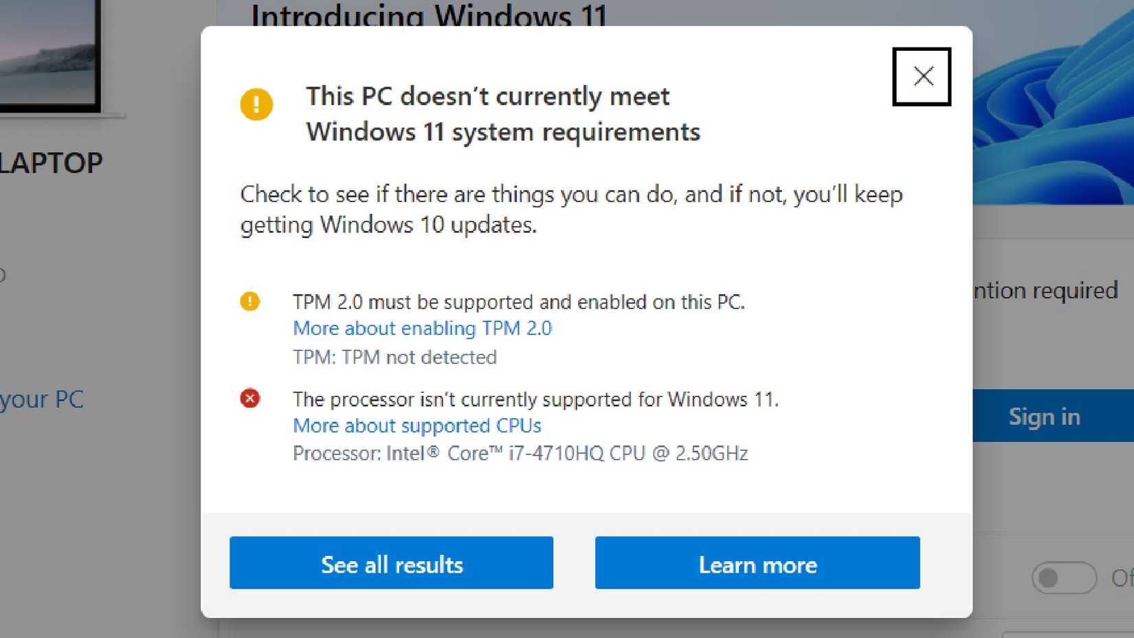Viewport: 1134px width, 638px height.
Task: Click the warning icon next to the TPM 2.0 requirement
Action: coord(251,301)
